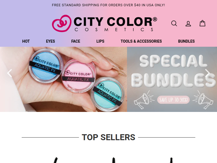The width and height of the screenshot is (217, 163).
Task: Open Tools & Accessories menu
Action: pyautogui.click(x=141, y=41)
